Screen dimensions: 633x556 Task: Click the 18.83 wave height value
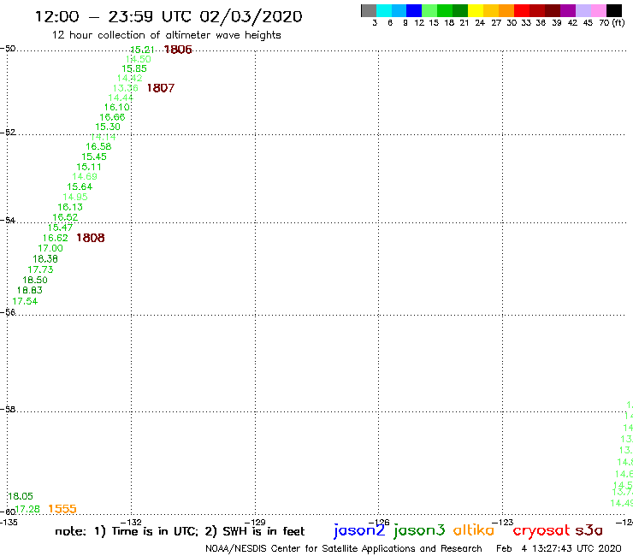[29, 290]
